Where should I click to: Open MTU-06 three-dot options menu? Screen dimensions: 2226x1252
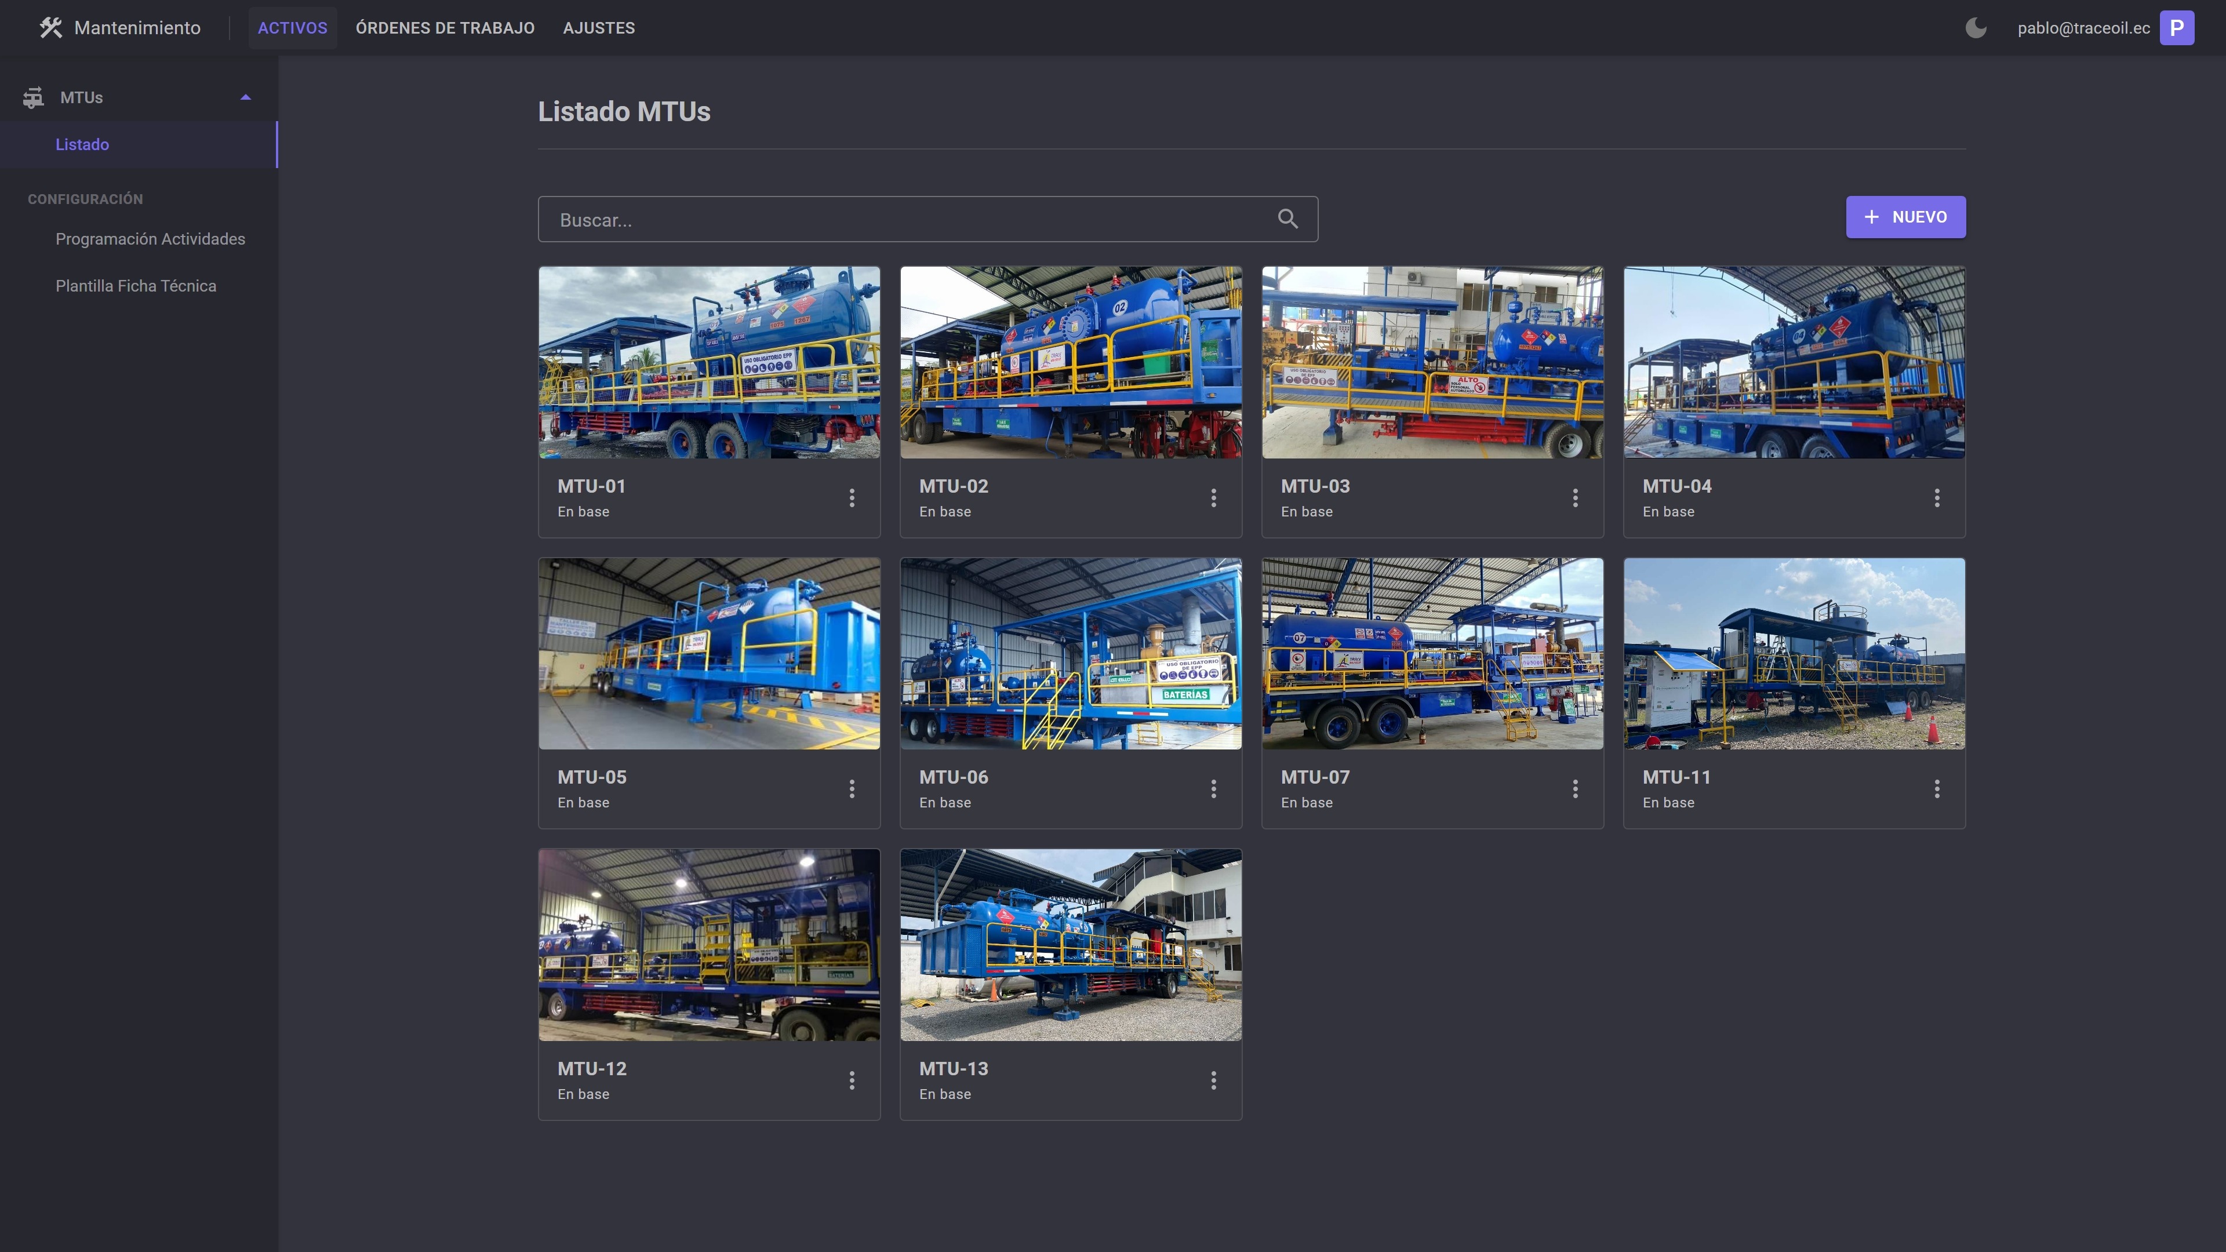1213,789
